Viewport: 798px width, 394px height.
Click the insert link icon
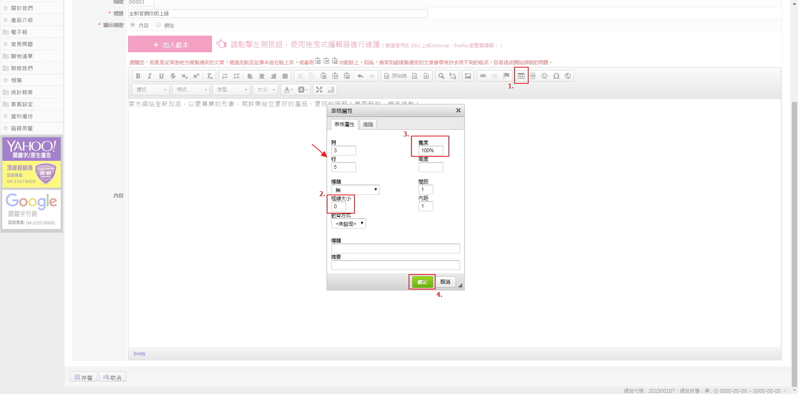point(483,76)
